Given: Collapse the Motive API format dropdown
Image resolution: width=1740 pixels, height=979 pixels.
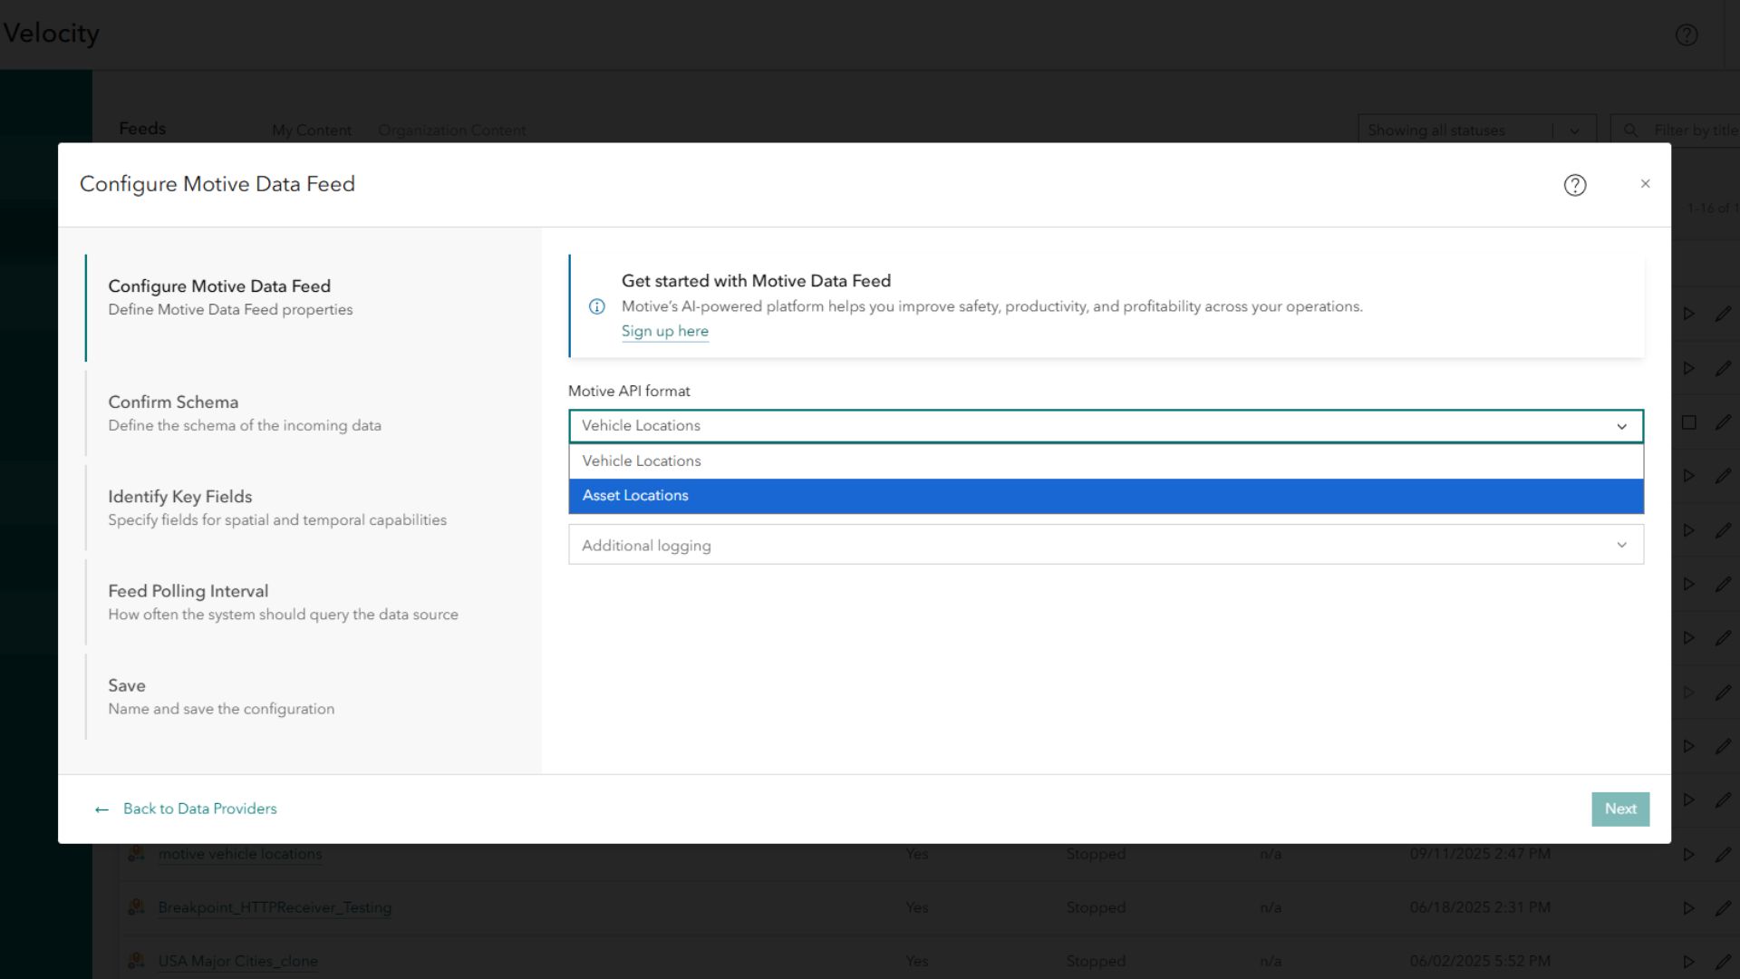Looking at the screenshot, I should (1621, 426).
